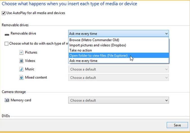Collapse the Removable drive dropdown
The height and width of the screenshot is (133, 190).
click(x=166, y=34)
